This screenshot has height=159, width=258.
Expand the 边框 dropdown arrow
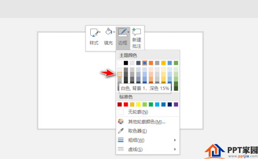128,32
